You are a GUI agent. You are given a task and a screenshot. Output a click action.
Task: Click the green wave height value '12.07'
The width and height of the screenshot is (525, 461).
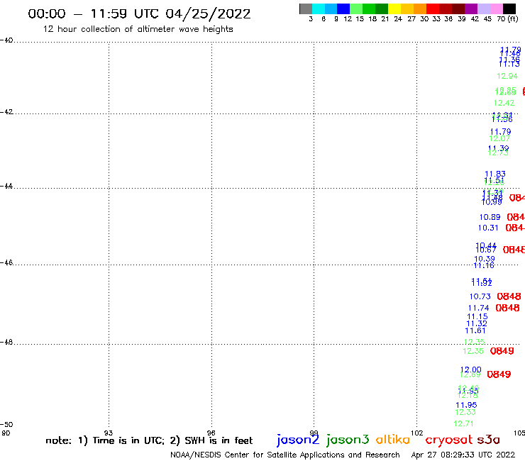[499, 138]
